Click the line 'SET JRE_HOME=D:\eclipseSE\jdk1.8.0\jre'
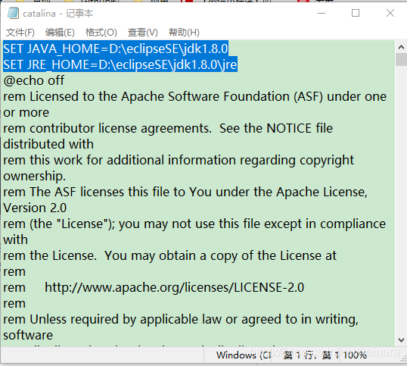 click(120, 64)
